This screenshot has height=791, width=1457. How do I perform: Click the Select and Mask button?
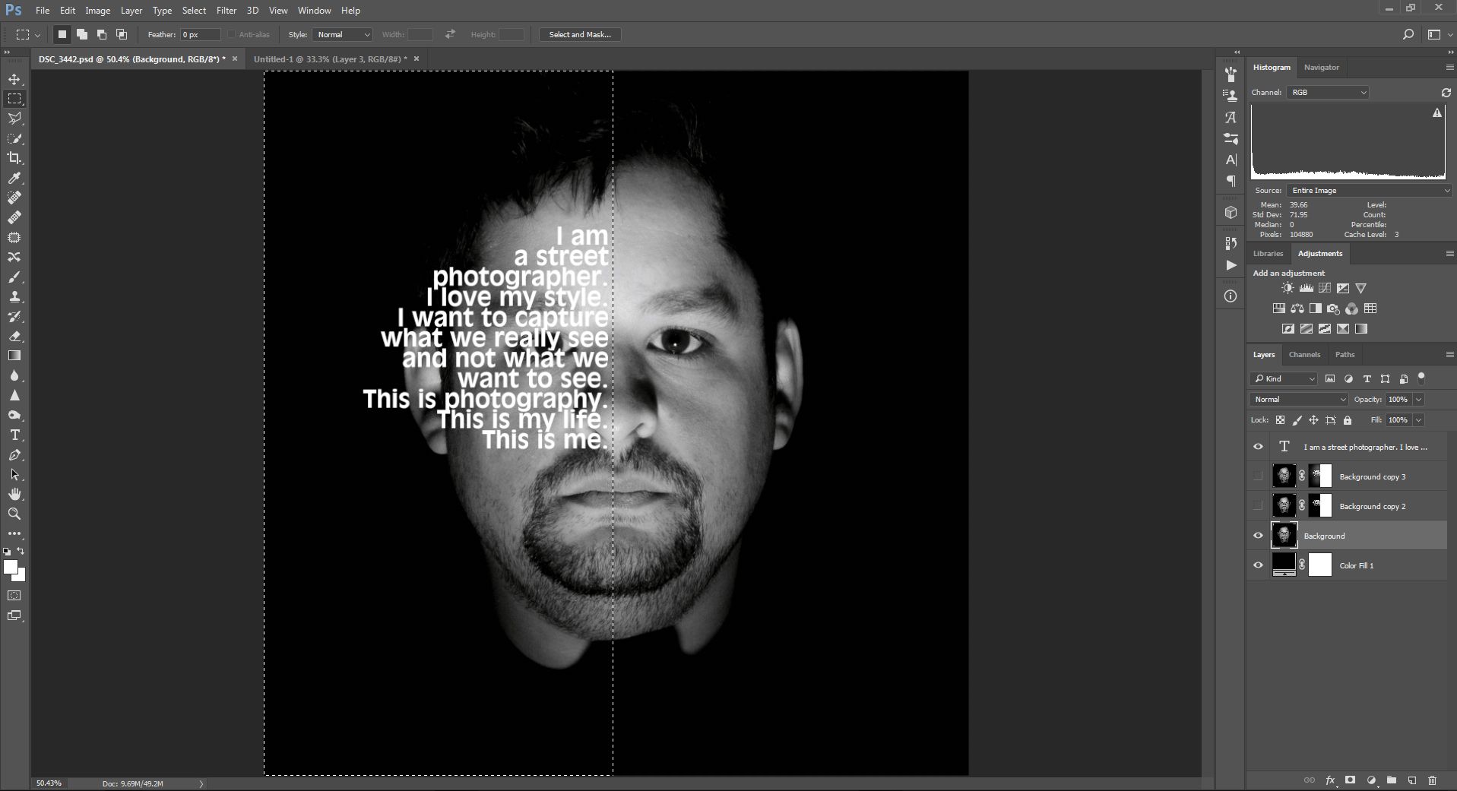click(580, 34)
